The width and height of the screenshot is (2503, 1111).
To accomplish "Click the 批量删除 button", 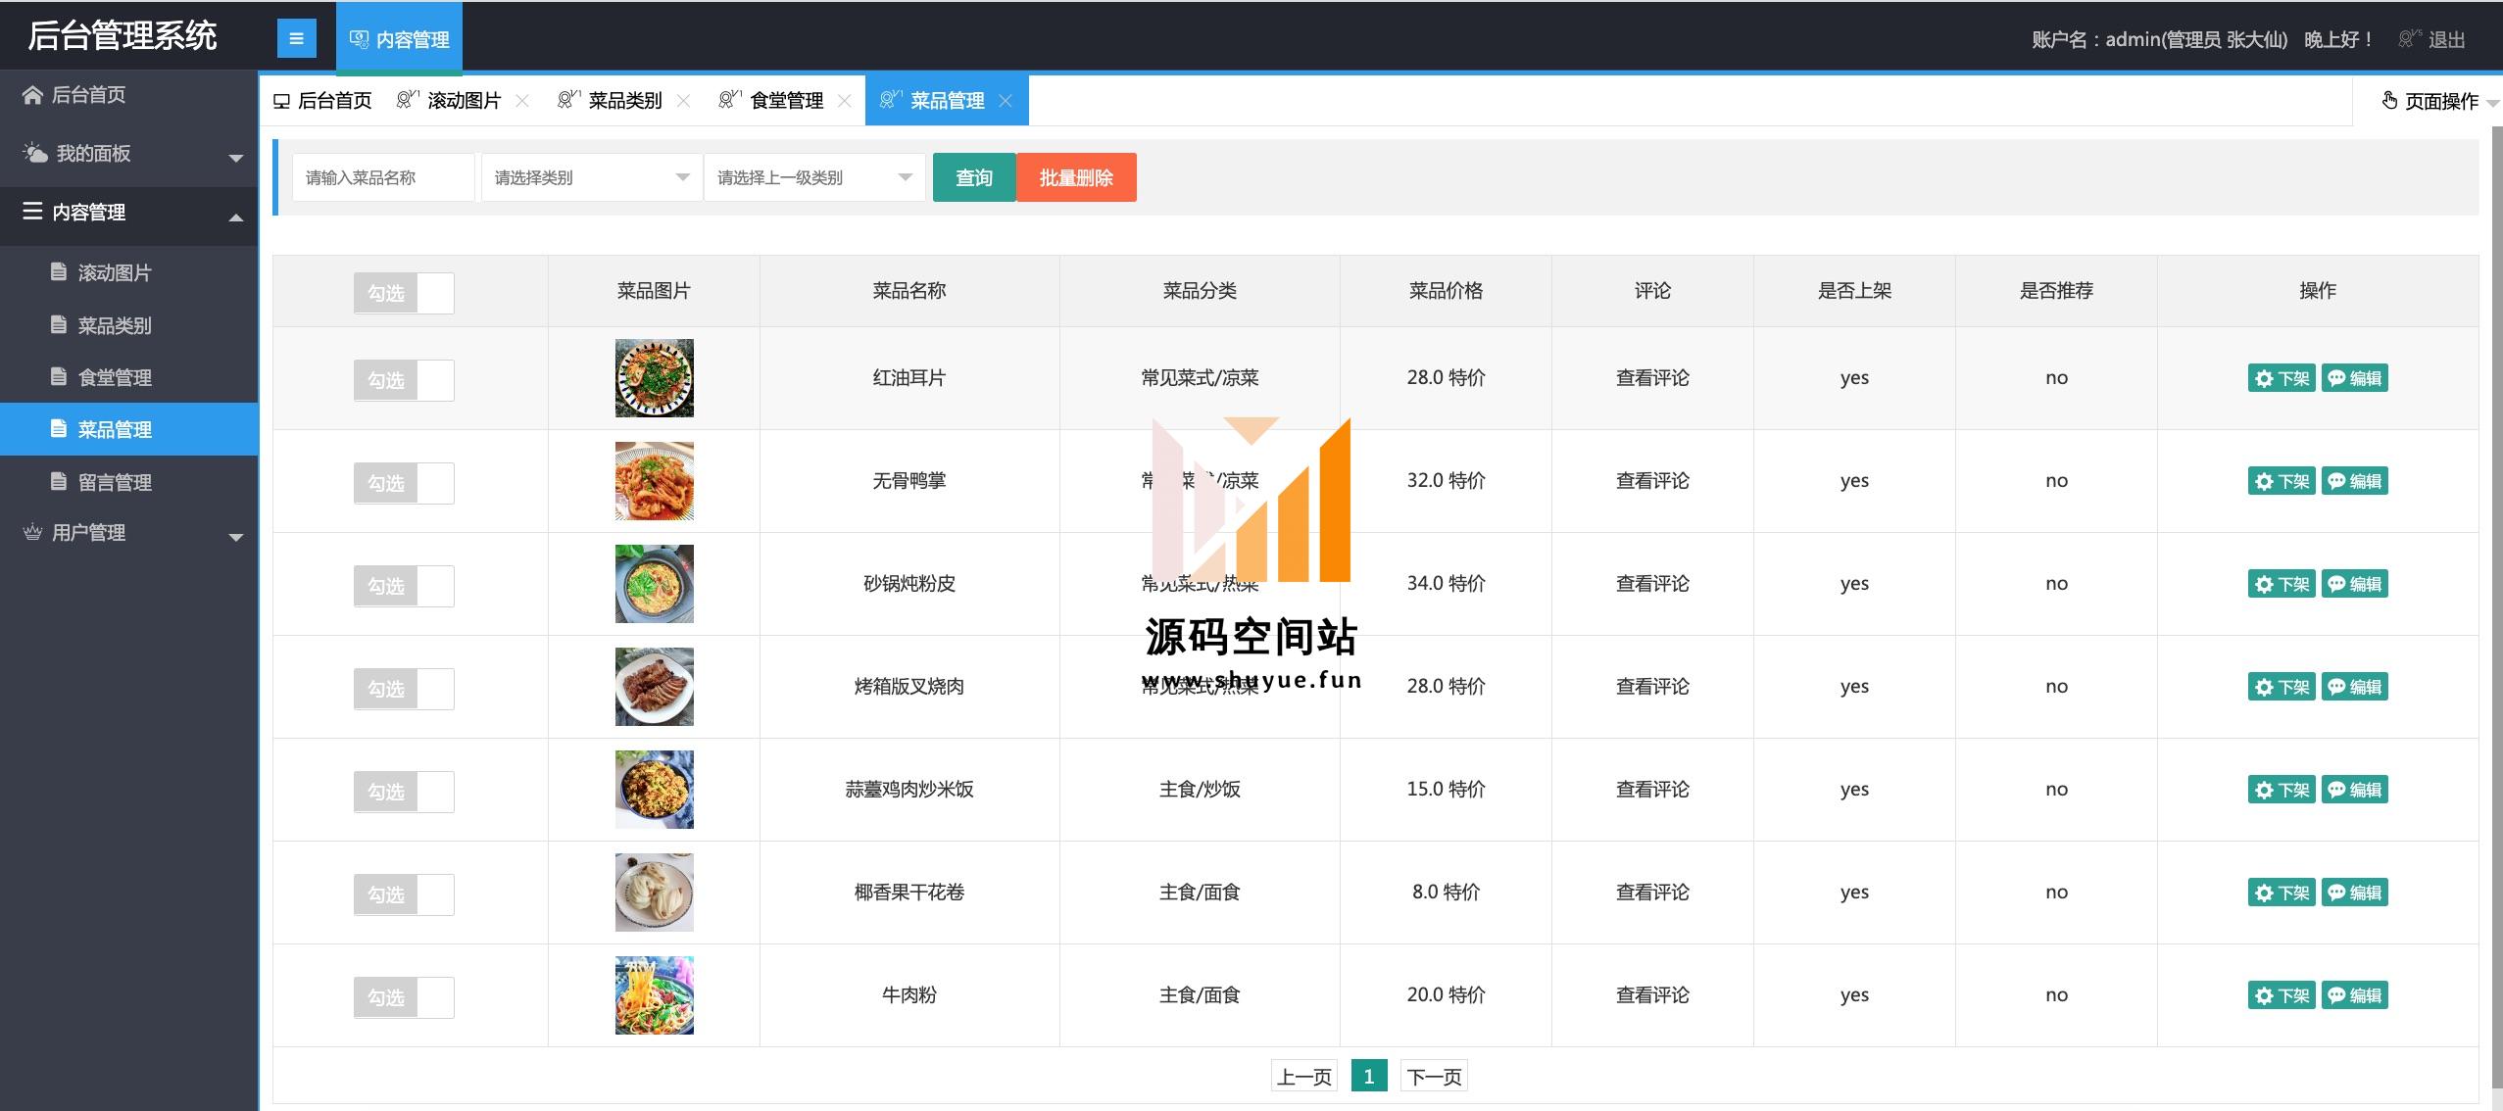I will pyautogui.click(x=1076, y=177).
